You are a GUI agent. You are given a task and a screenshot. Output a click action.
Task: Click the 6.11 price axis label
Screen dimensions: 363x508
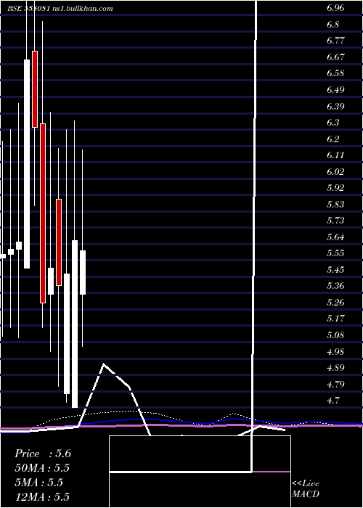coord(335,155)
